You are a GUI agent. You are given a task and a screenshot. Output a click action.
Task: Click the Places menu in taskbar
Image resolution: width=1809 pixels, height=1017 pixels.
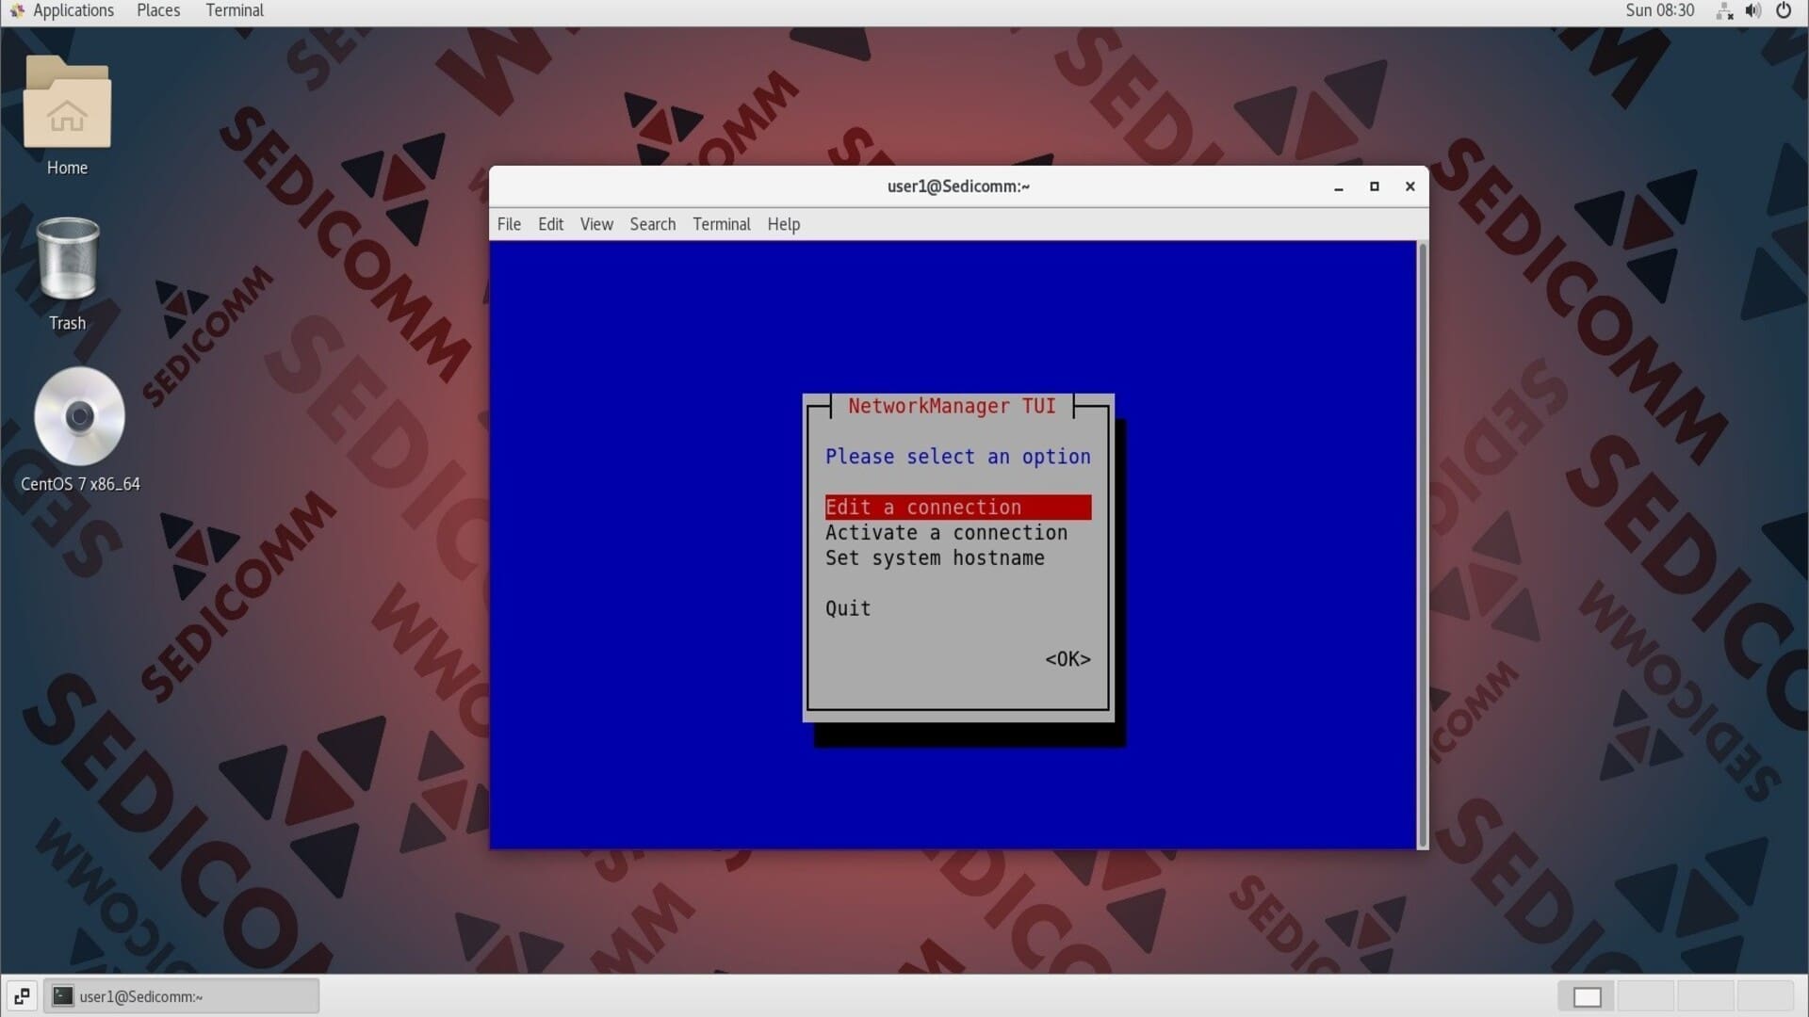coord(156,10)
